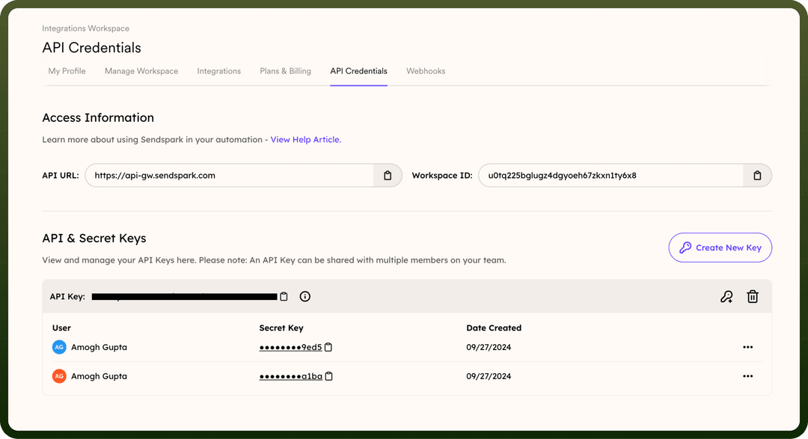
Task: Click the Workspace ID input field
Action: [611, 176]
